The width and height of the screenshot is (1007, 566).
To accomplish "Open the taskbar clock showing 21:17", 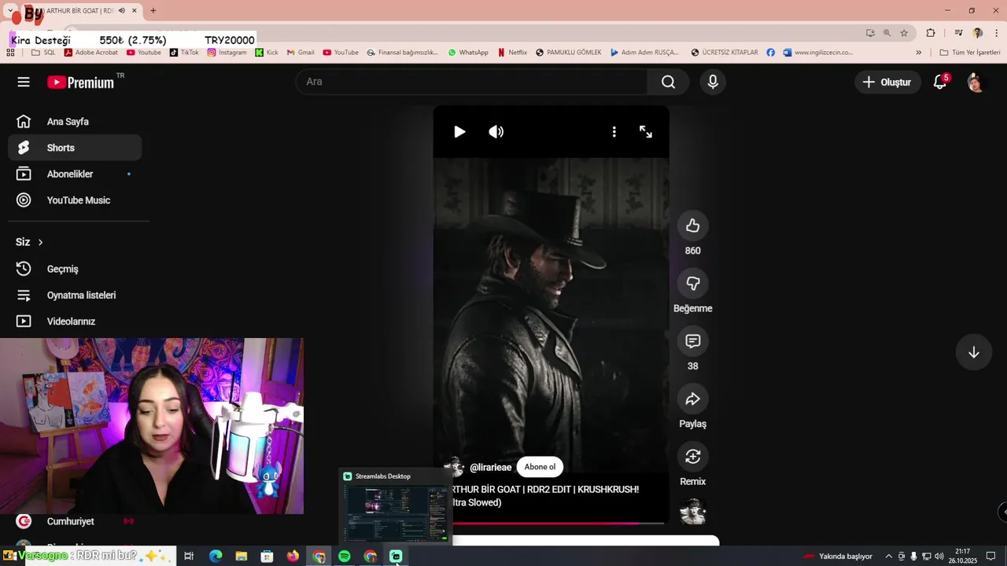I will click(x=962, y=557).
